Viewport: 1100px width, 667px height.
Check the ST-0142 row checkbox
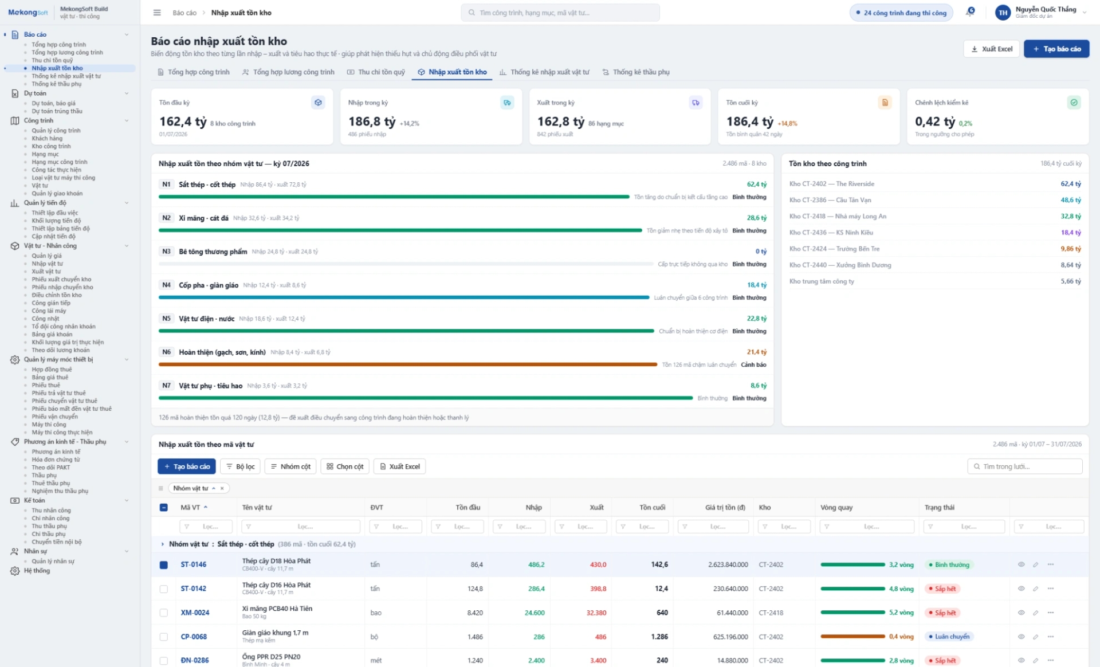pyautogui.click(x=164, y=589)
